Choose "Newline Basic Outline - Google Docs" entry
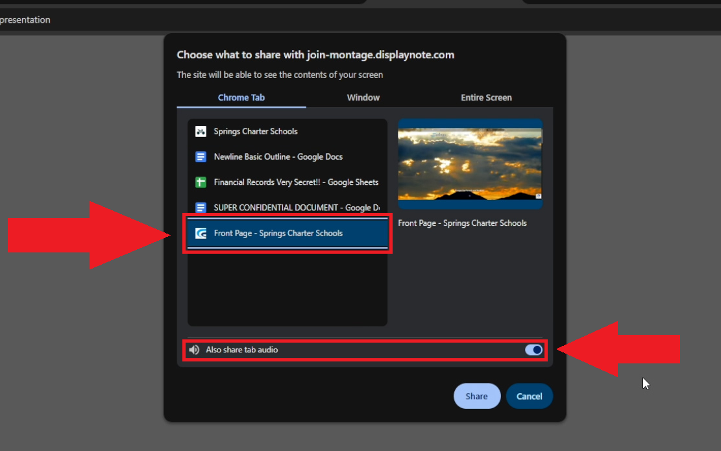The height and width of the screenshot is (451, 721). 278,157
